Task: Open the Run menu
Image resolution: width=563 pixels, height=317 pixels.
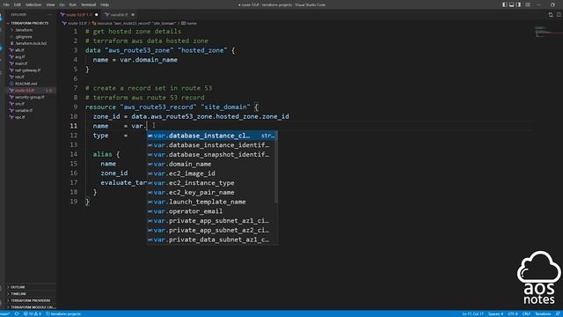Action: click(72, 4)
